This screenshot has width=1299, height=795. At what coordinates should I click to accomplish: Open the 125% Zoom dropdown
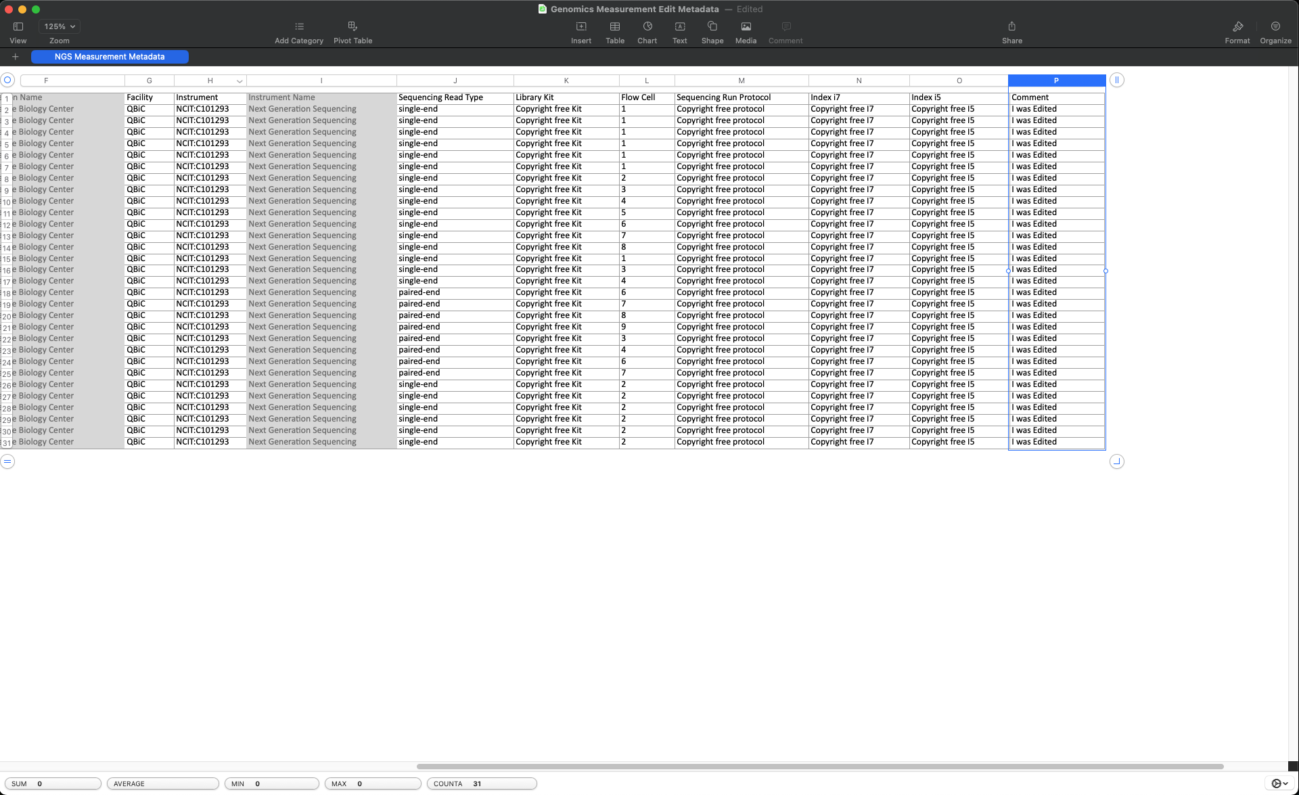pos(60,27)
